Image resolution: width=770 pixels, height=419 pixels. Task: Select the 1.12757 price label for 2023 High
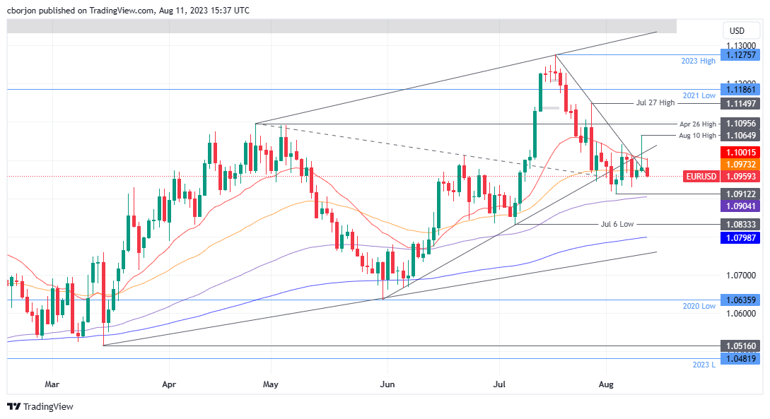(x=740, y=55)
